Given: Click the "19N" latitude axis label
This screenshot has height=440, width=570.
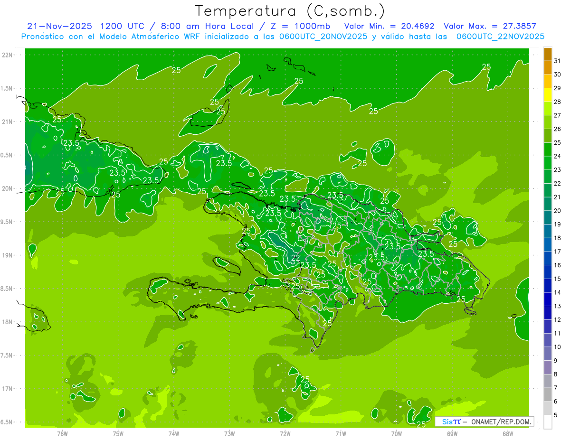Looking at the screenshot, I should click(8, 255).
